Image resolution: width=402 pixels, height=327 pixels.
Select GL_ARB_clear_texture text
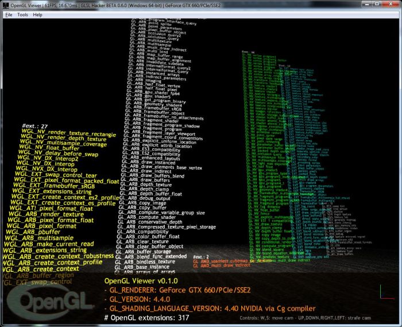(142, 241)
